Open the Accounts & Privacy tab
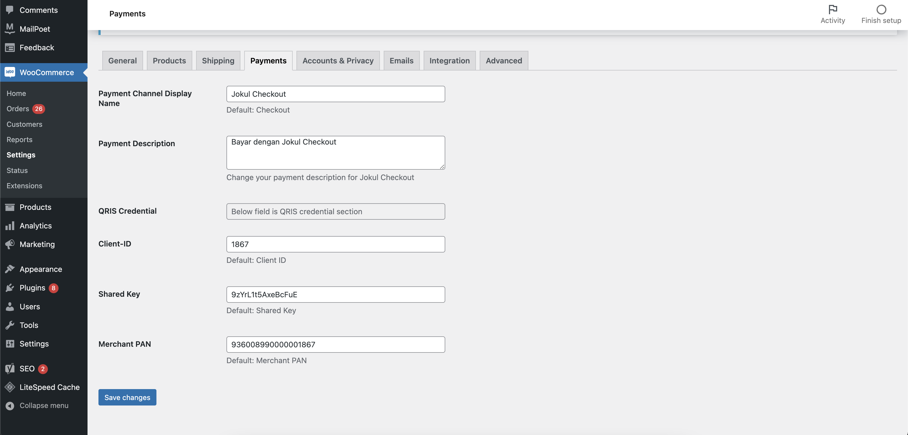Viewport: 908px width, 435px height. pyautogui.click(x=338, y=60)
